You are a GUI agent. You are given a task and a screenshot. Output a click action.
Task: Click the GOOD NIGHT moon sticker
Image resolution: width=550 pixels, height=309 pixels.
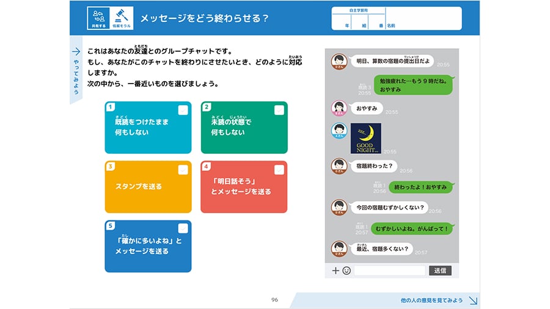[x=366, y=138]
